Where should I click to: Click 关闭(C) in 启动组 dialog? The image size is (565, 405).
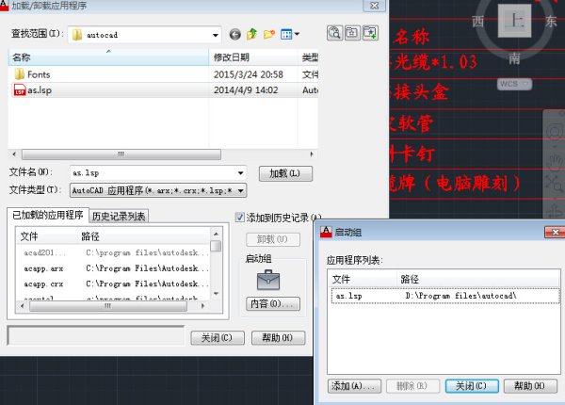click(x=472, y=386)
